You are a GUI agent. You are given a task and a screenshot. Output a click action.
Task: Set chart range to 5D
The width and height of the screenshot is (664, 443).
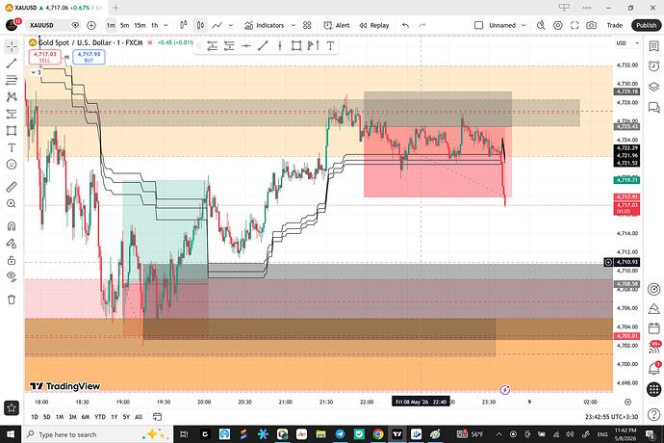(47, 417)
